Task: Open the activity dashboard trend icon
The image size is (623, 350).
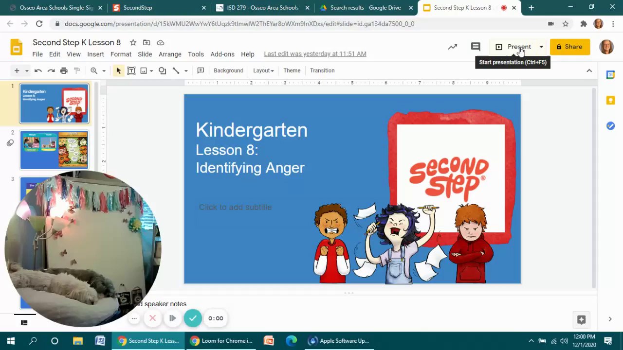Action: point(453,47)
